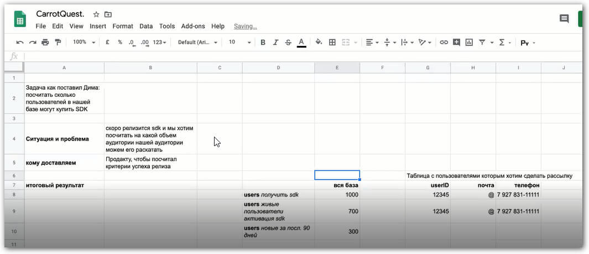Click the borders grid icon

coord(332,43)
